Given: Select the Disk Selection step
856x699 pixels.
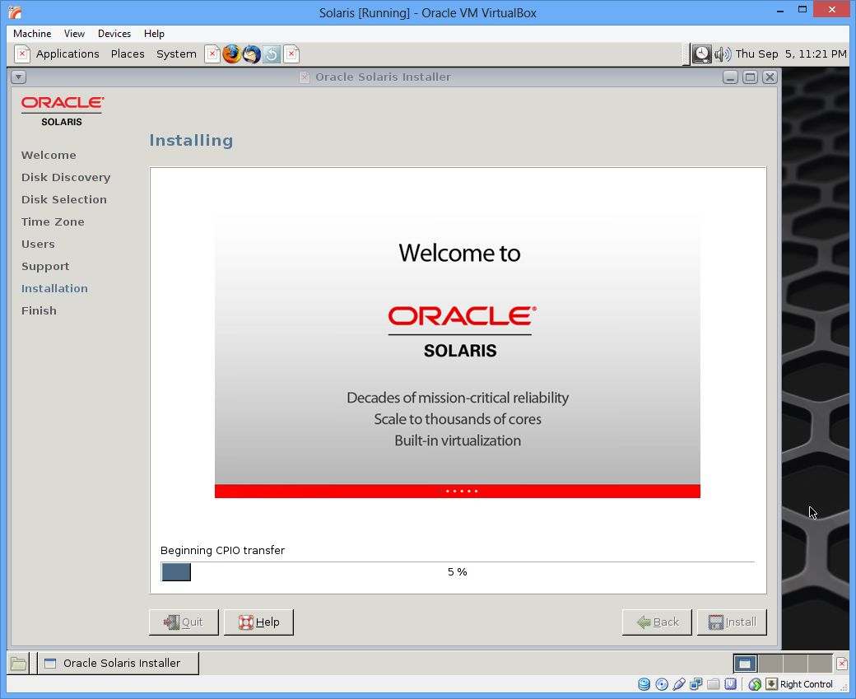Looking at the screenshot, I should (x=64, y=199).
